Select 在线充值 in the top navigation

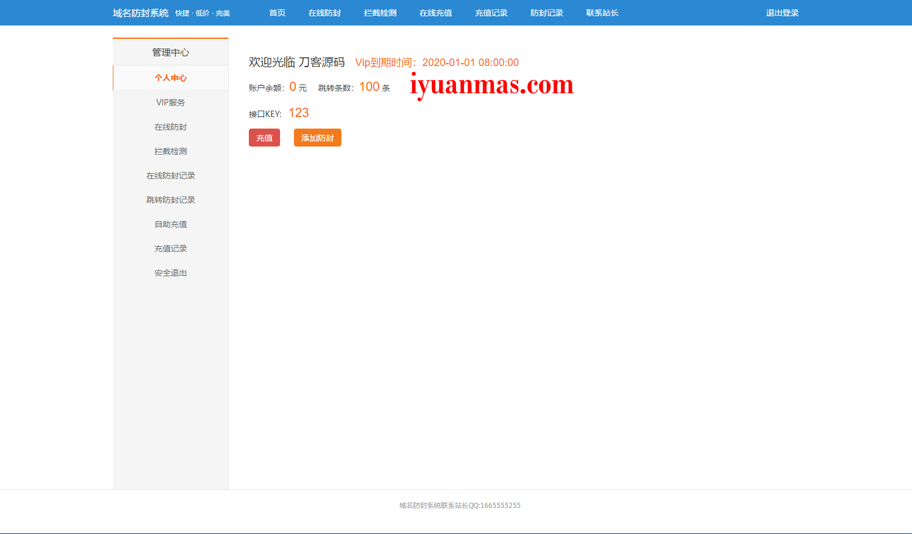(x=436, y=13)
